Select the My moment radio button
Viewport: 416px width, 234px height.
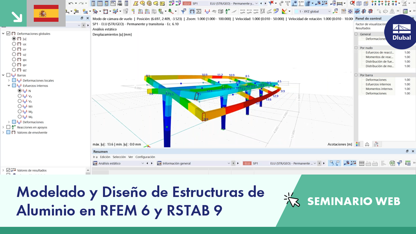click(x=19, y=112)
